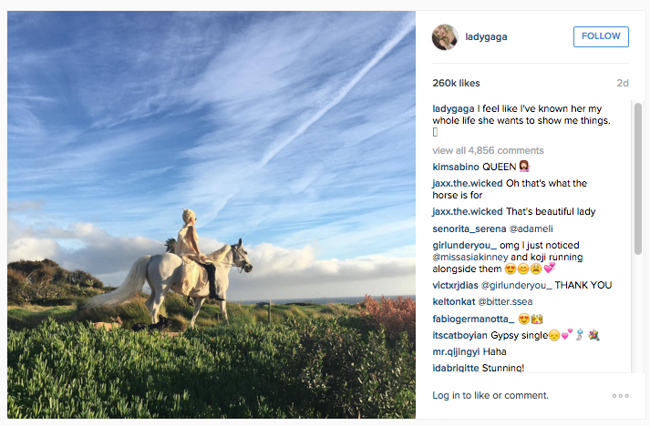Open fabiogermanotta_ profile
Image resolution: width=650 pixels, height=426 pixels.
473,319
